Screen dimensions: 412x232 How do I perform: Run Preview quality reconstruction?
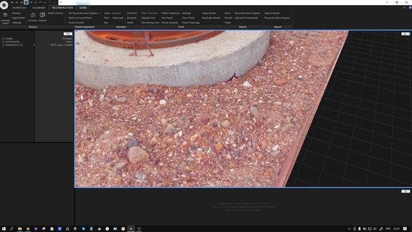(x=16, y=13)
